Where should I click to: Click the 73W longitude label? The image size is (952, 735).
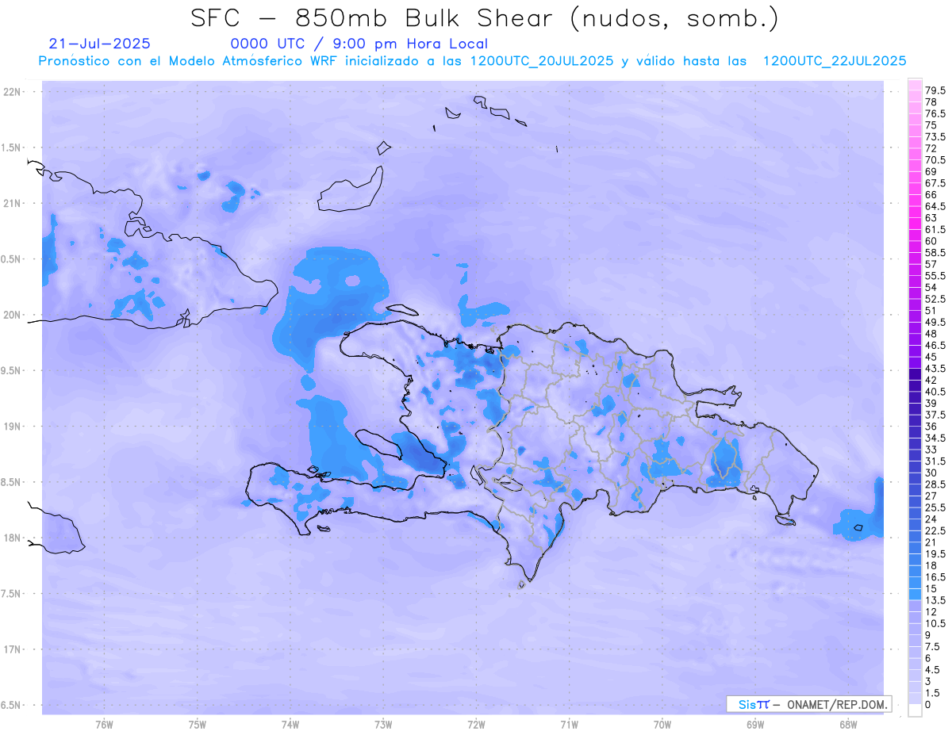(383, 725)
